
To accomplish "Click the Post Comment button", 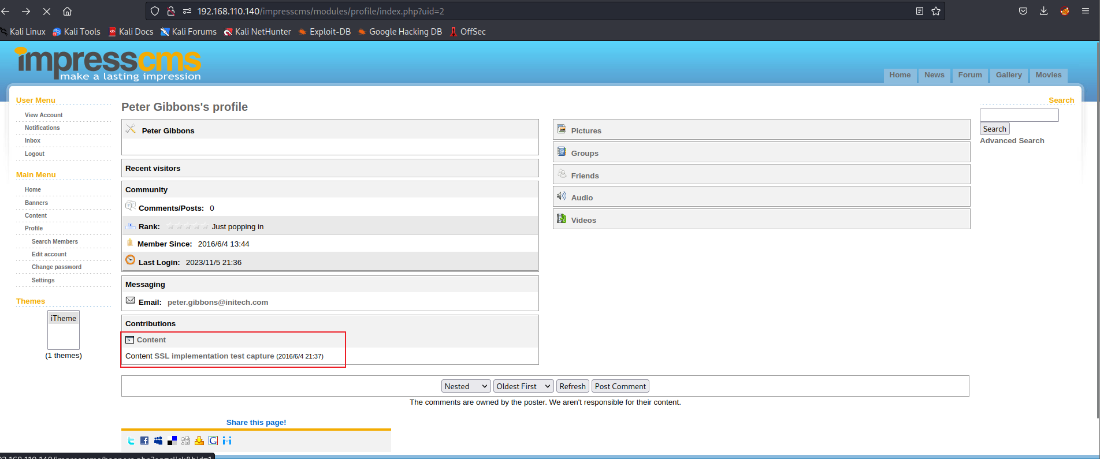I will coord(620,386).
